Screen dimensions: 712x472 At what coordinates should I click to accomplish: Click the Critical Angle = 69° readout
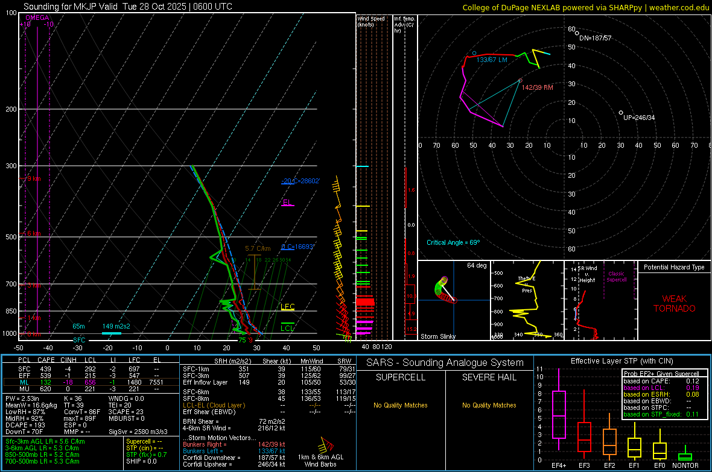point(453,242)
